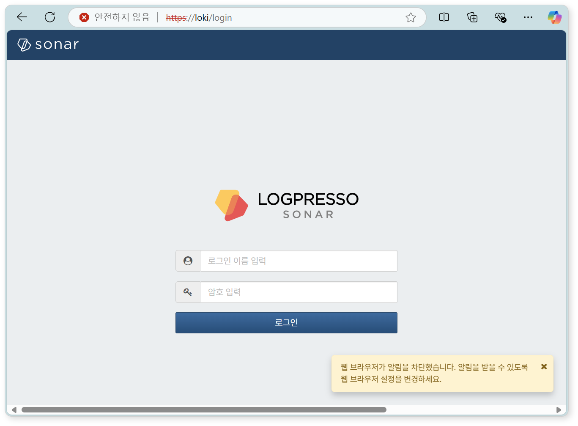The image size is (578, 426).
Task: Click the horizontal scrollbar thumb
Action: coord(204,410)
